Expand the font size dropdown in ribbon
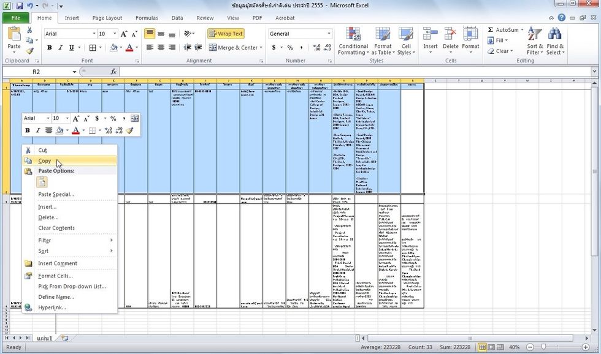The image size is (601, 354). point(113,34)
